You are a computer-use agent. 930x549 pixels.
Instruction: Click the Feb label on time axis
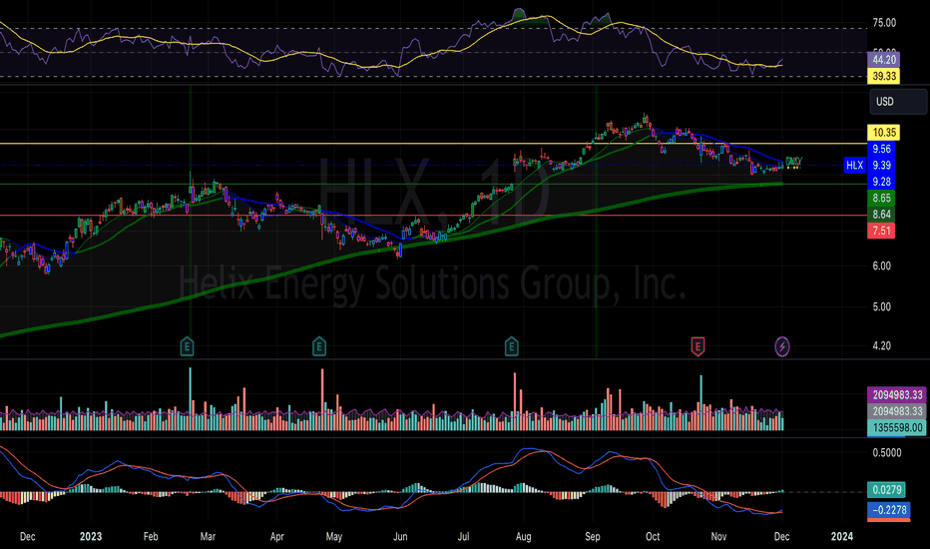pyautogui.click(x=151, y=536)
